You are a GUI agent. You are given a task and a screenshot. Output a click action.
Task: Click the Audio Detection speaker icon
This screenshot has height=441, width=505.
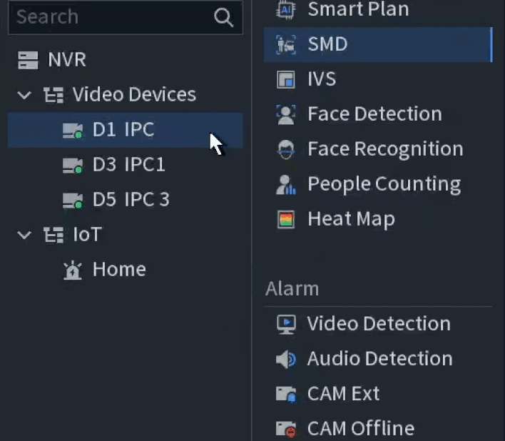point(286,359)
